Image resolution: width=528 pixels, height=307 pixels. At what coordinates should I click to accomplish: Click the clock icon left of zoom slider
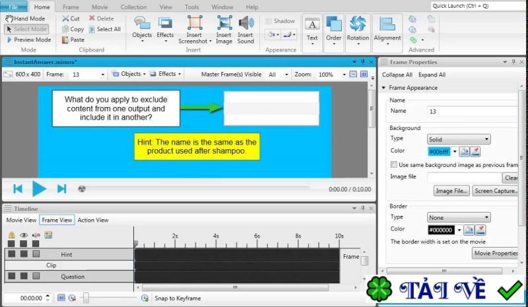[x=72, y=298]
